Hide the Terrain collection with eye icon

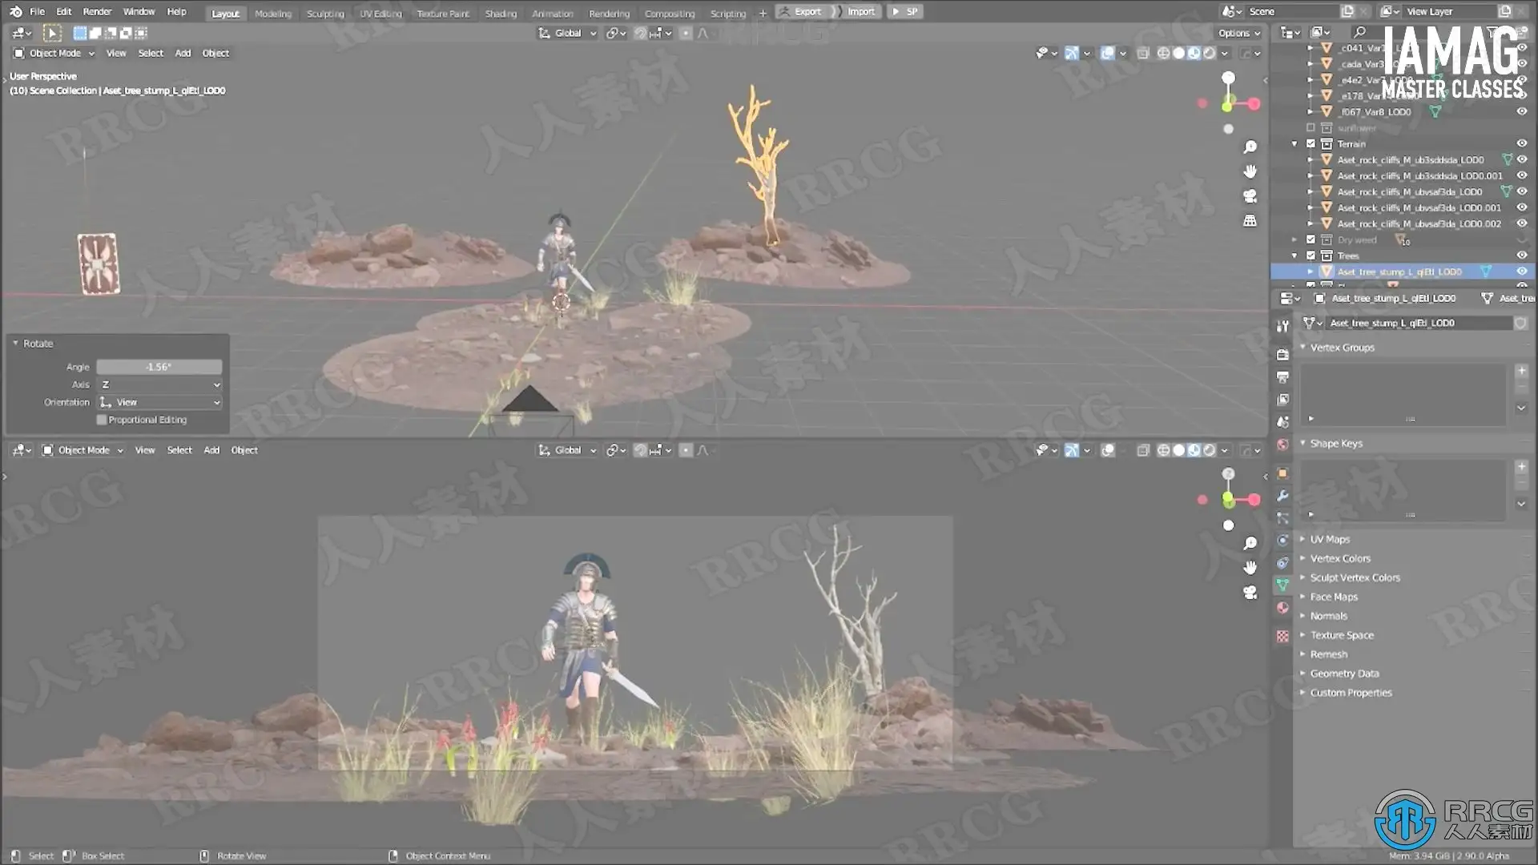pyautogui.click(x=1521, y=143)
